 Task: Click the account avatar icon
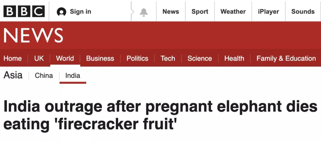(x=62, y=12)
